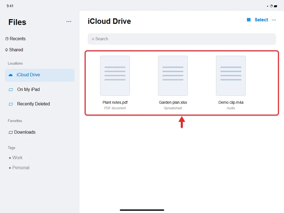Click the Shared icon in sidebar
The width and height of the screenshot is (284, 213).
coord(7,50)
